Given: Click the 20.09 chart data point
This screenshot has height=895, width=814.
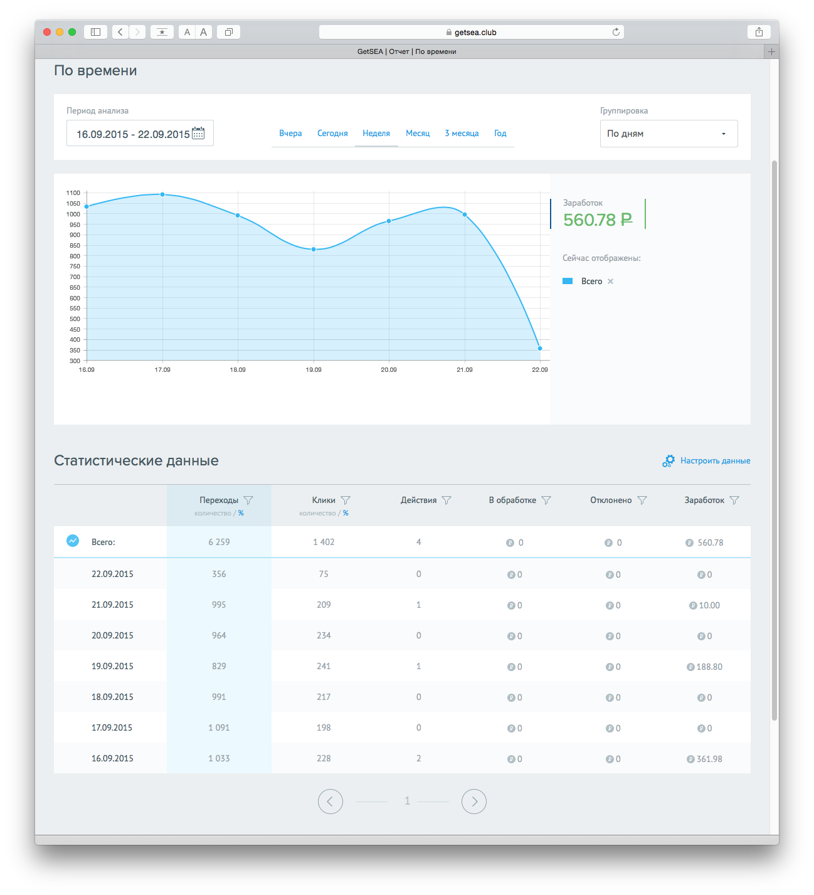Looking at the screenshot, I should 389,221.
